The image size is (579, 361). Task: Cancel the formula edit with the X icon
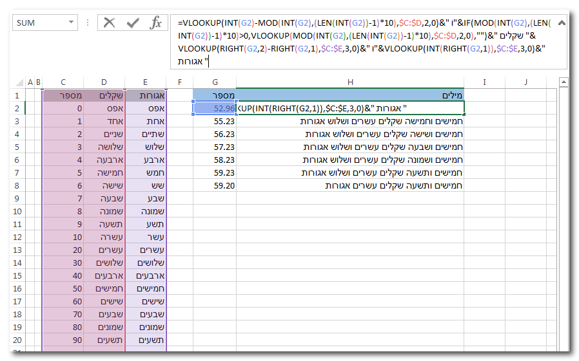click(110, 23)
